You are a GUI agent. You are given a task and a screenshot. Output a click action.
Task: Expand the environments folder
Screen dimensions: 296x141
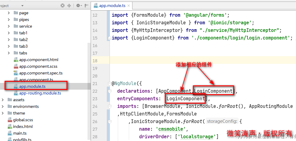click(x=3, y=106)
